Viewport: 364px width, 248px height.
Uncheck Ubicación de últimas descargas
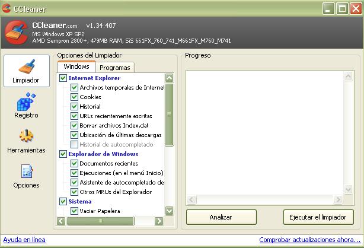click(74, 135)
